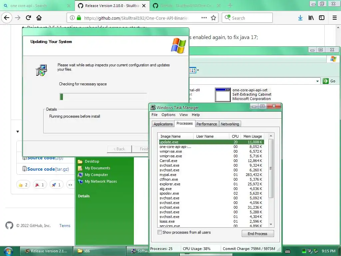Viewport: 341px width, 256px height.
Task: Click the Back button in setup wizard
Action: pyautogui.click(x=119, y=149)
